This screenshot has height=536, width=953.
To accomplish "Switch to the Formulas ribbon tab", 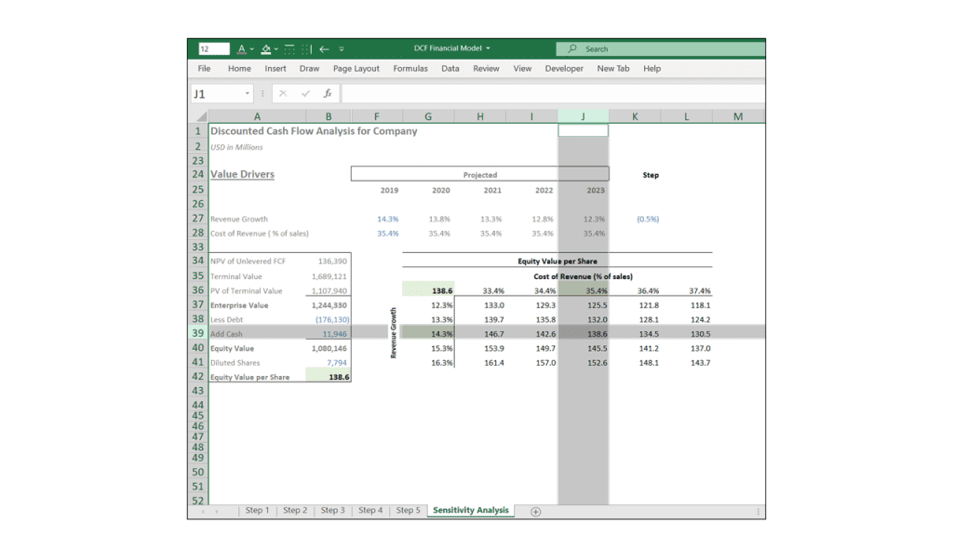I will tap(410, 68).
